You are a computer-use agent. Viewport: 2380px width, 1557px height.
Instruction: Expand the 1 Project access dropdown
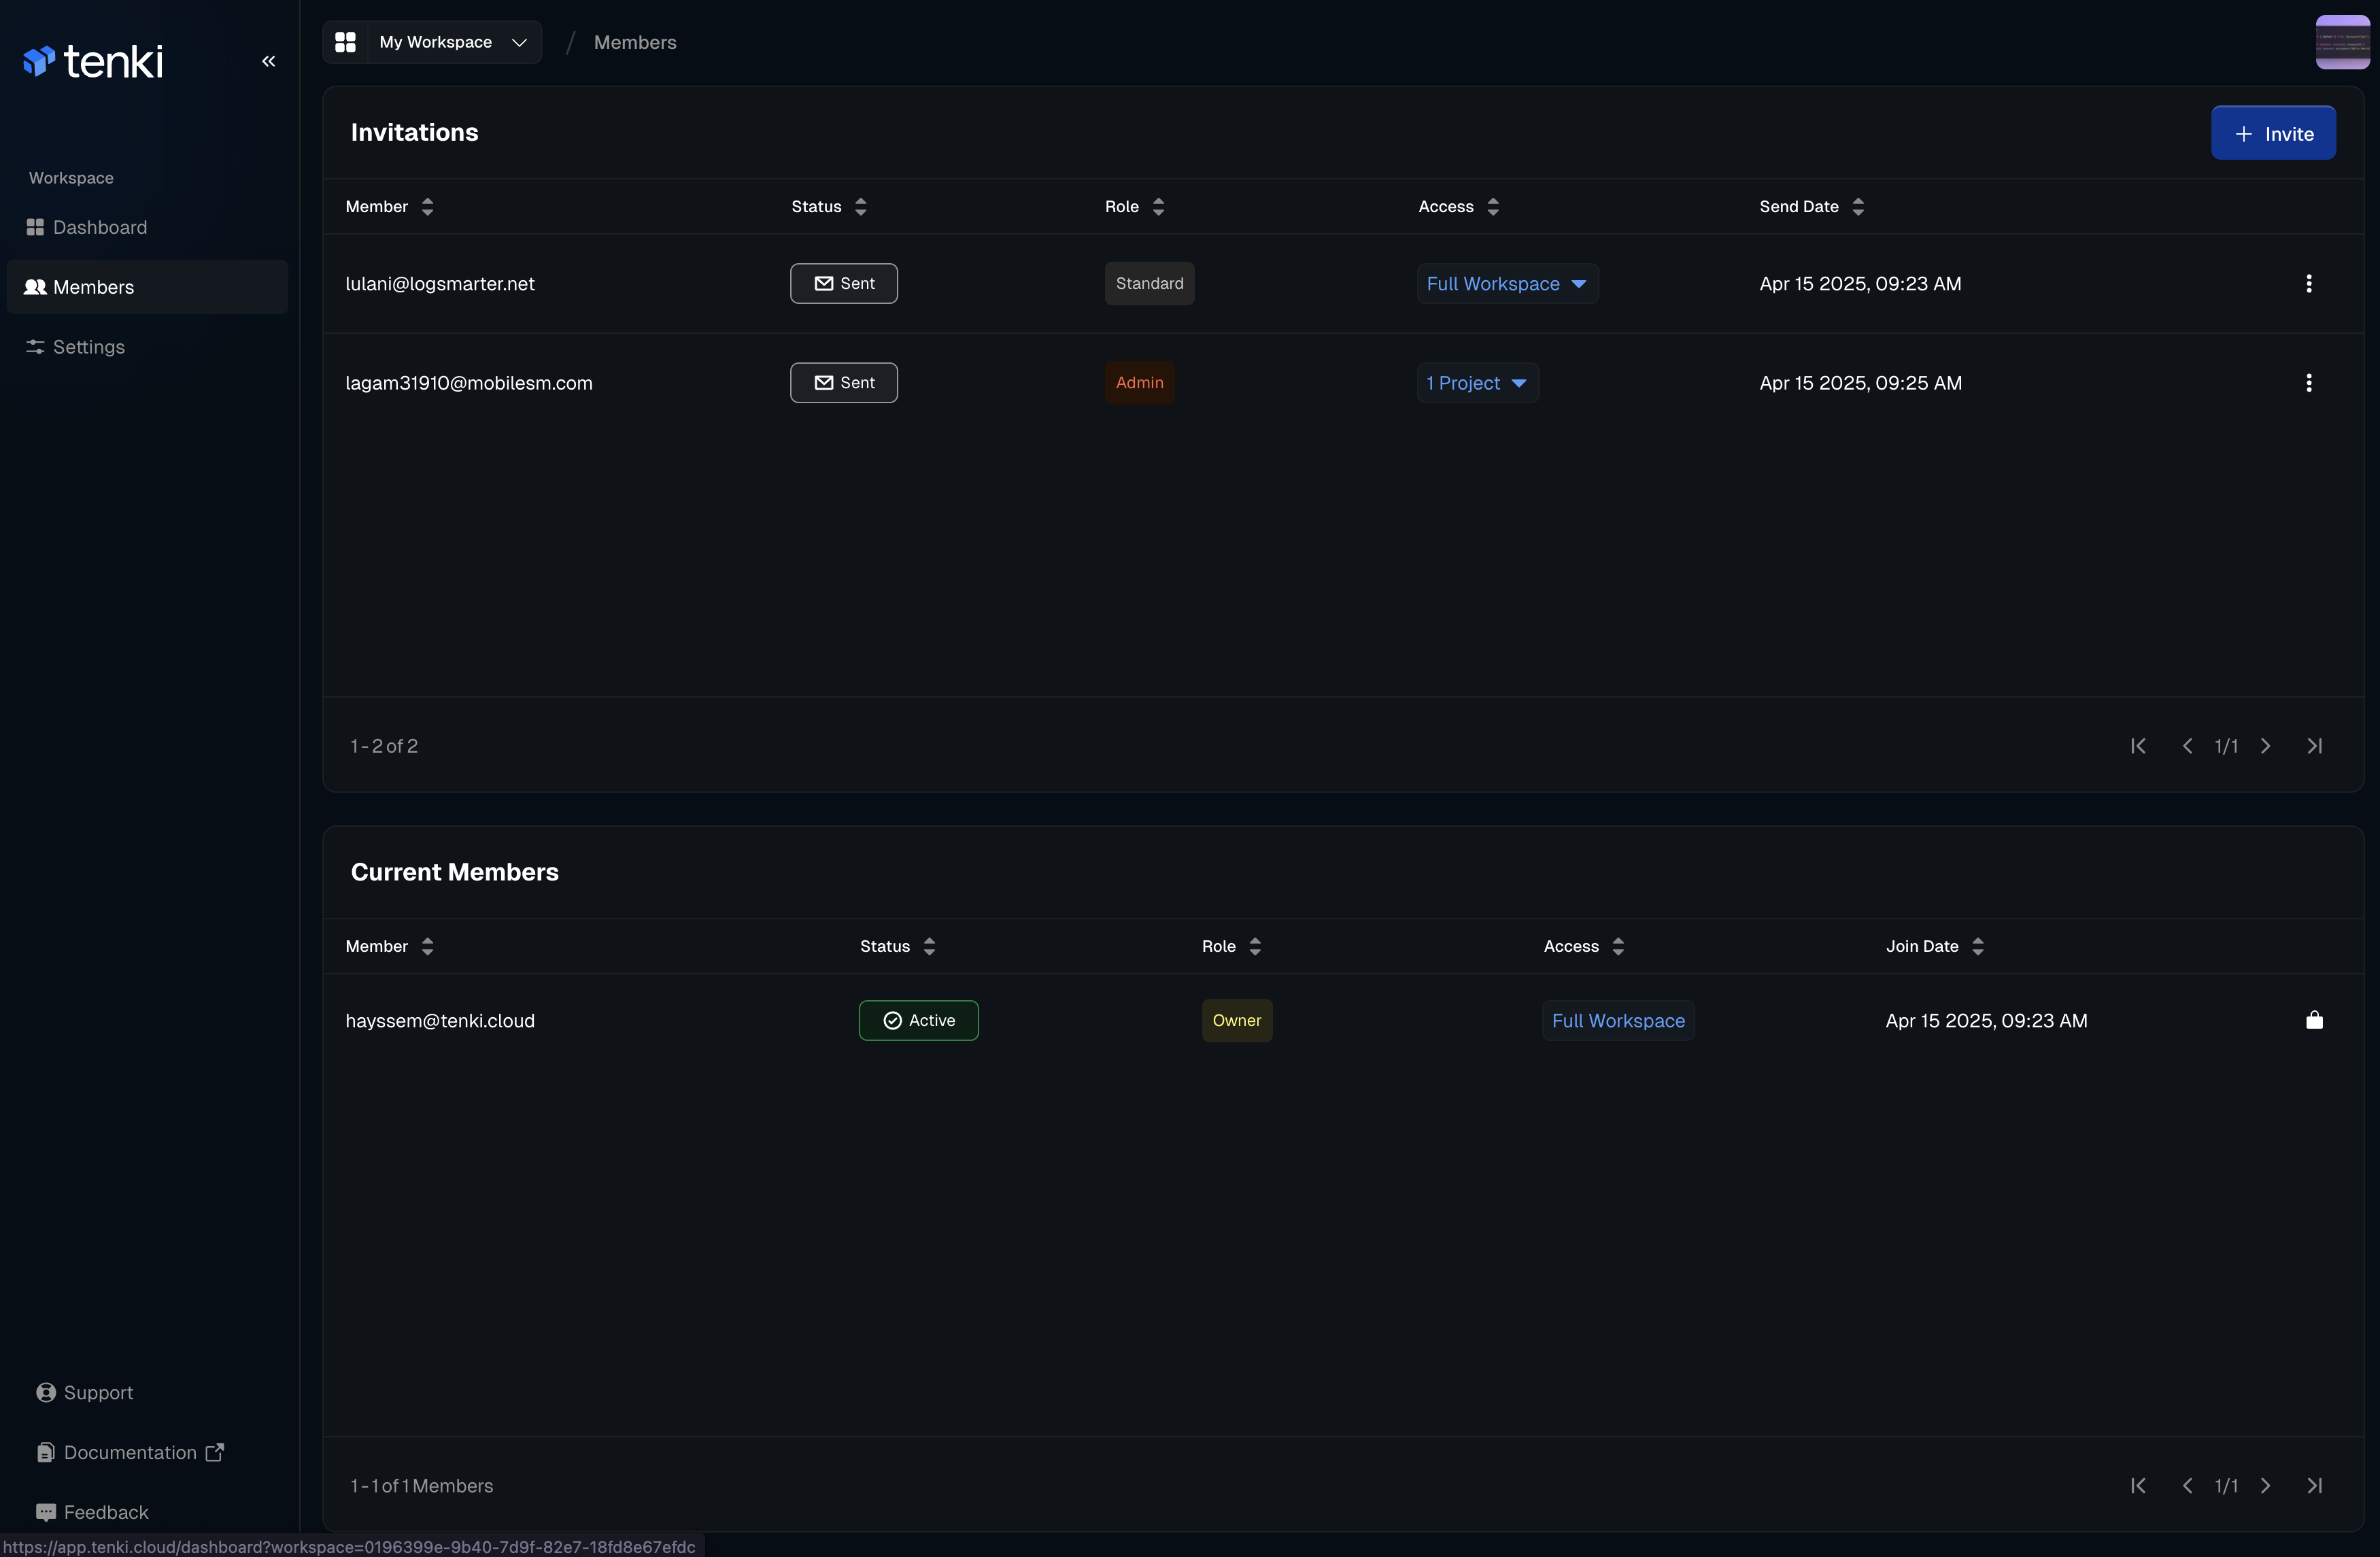(1476, 383)
